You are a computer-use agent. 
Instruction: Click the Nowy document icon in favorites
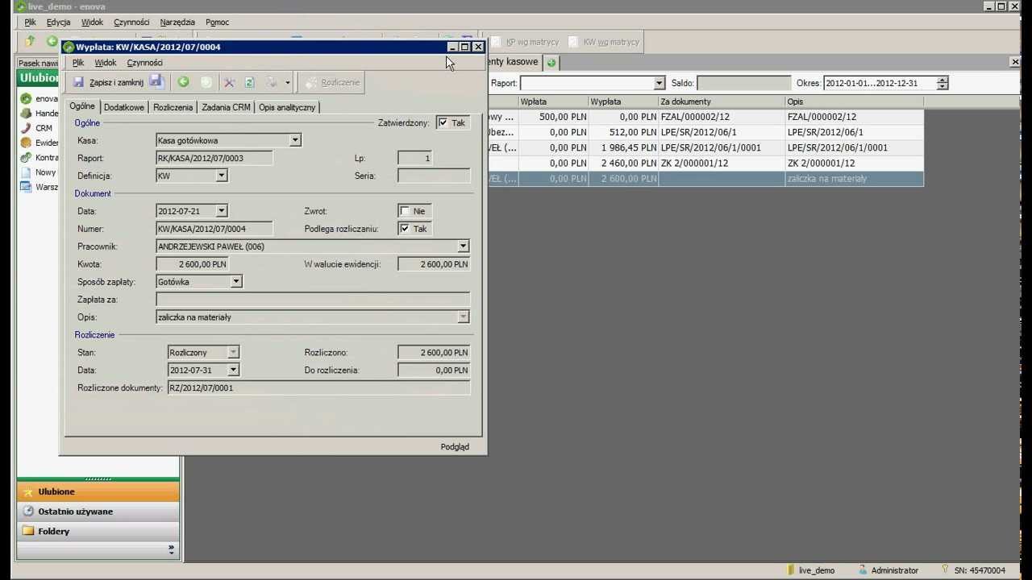pyautogui.click(x=26, y=172)
